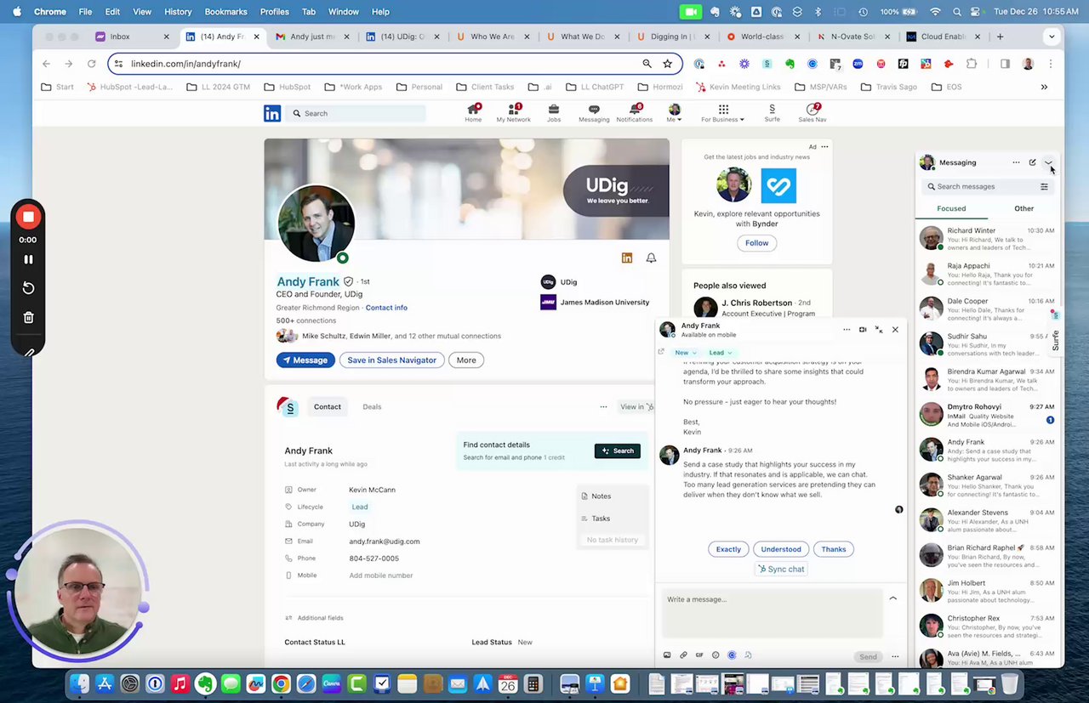Start a video call in Andy Frank chat
The width and height of the screenshot is (1089, 703).
pyautogui.click(x=863, y=330)
